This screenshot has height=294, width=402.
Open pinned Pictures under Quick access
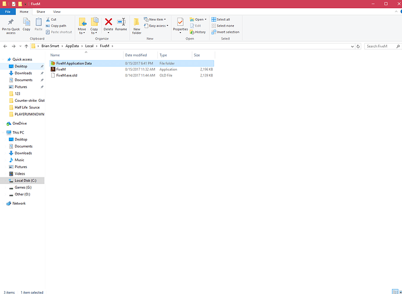21,87
